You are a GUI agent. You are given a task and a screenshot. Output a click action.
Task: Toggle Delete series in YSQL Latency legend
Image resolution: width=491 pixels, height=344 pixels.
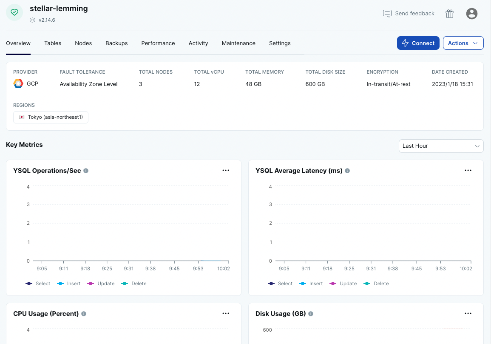[376, 284]
